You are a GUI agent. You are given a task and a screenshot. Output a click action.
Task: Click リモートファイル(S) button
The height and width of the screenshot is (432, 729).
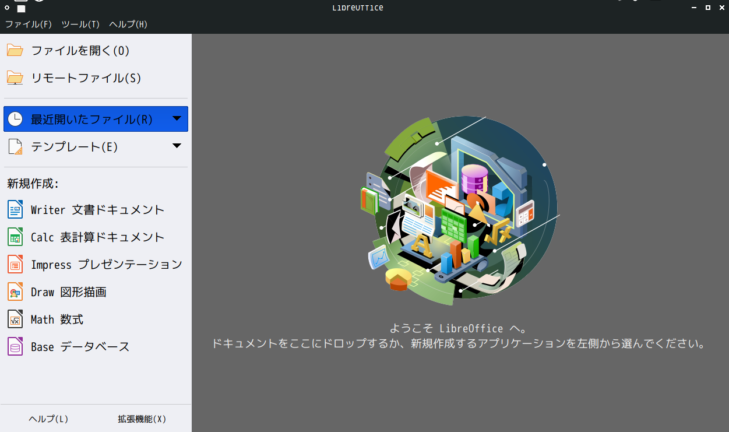tap(96, 78)
